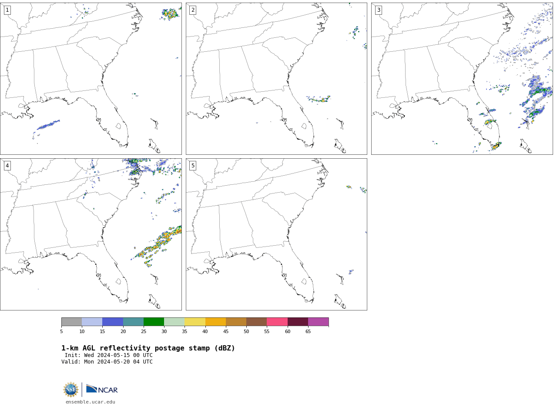The width and height of the screenshot is (557, 407).
Task: Open ensemble member 1 reflectivity map
Action: (x=91, y=79)
